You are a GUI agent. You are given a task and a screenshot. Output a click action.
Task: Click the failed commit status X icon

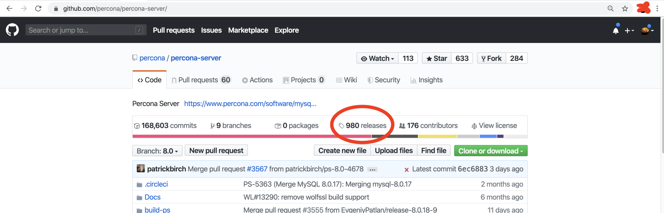pos(406,170)
